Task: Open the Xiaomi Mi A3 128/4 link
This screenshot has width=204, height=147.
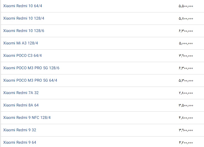Action: coord(21,43)
